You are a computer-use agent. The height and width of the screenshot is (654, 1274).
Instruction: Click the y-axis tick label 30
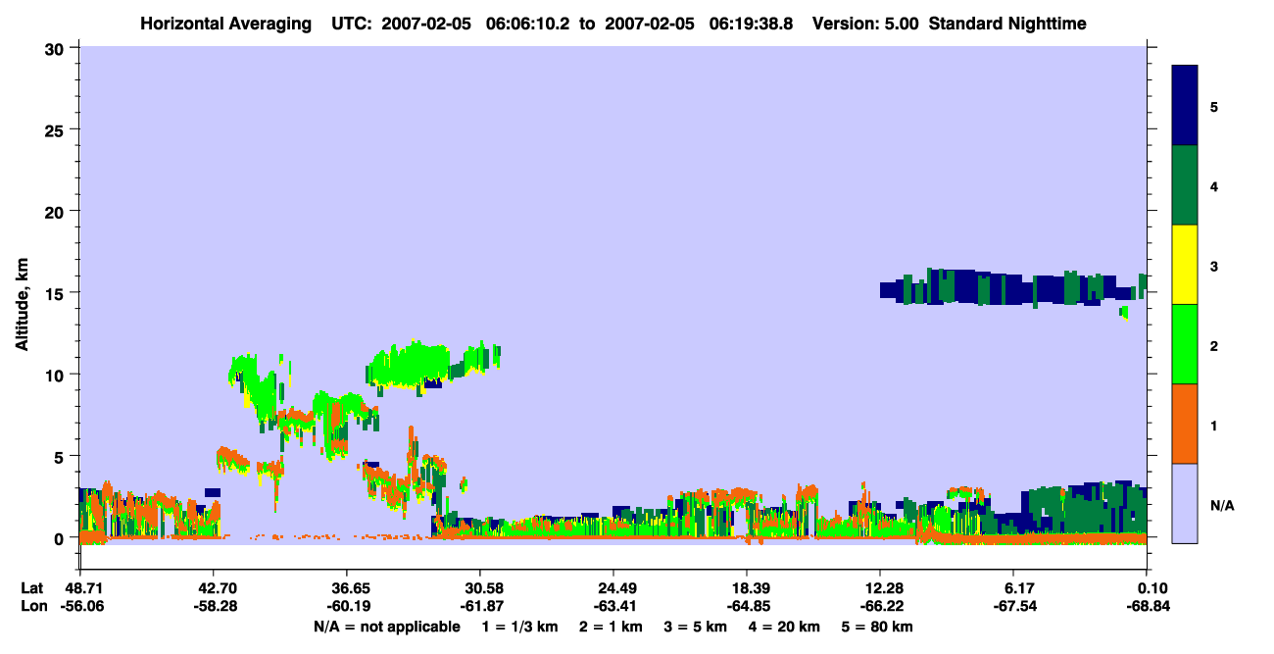(57, 48)
